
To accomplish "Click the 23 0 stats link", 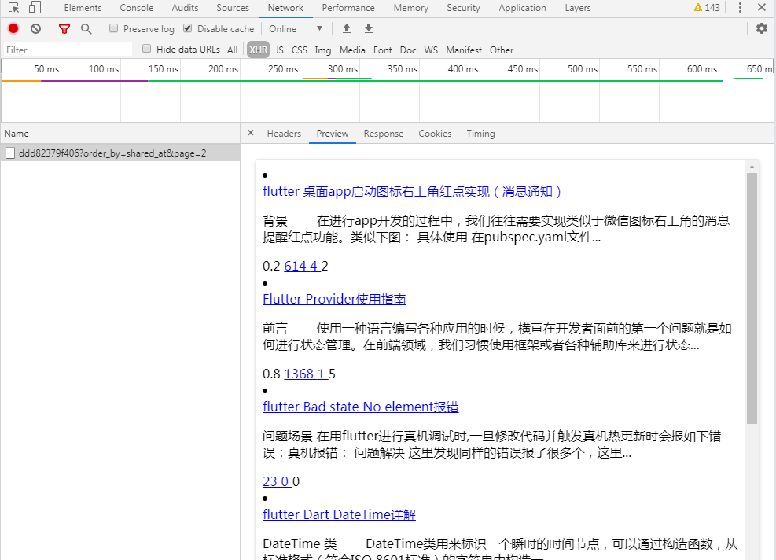I will pos(277,481).
